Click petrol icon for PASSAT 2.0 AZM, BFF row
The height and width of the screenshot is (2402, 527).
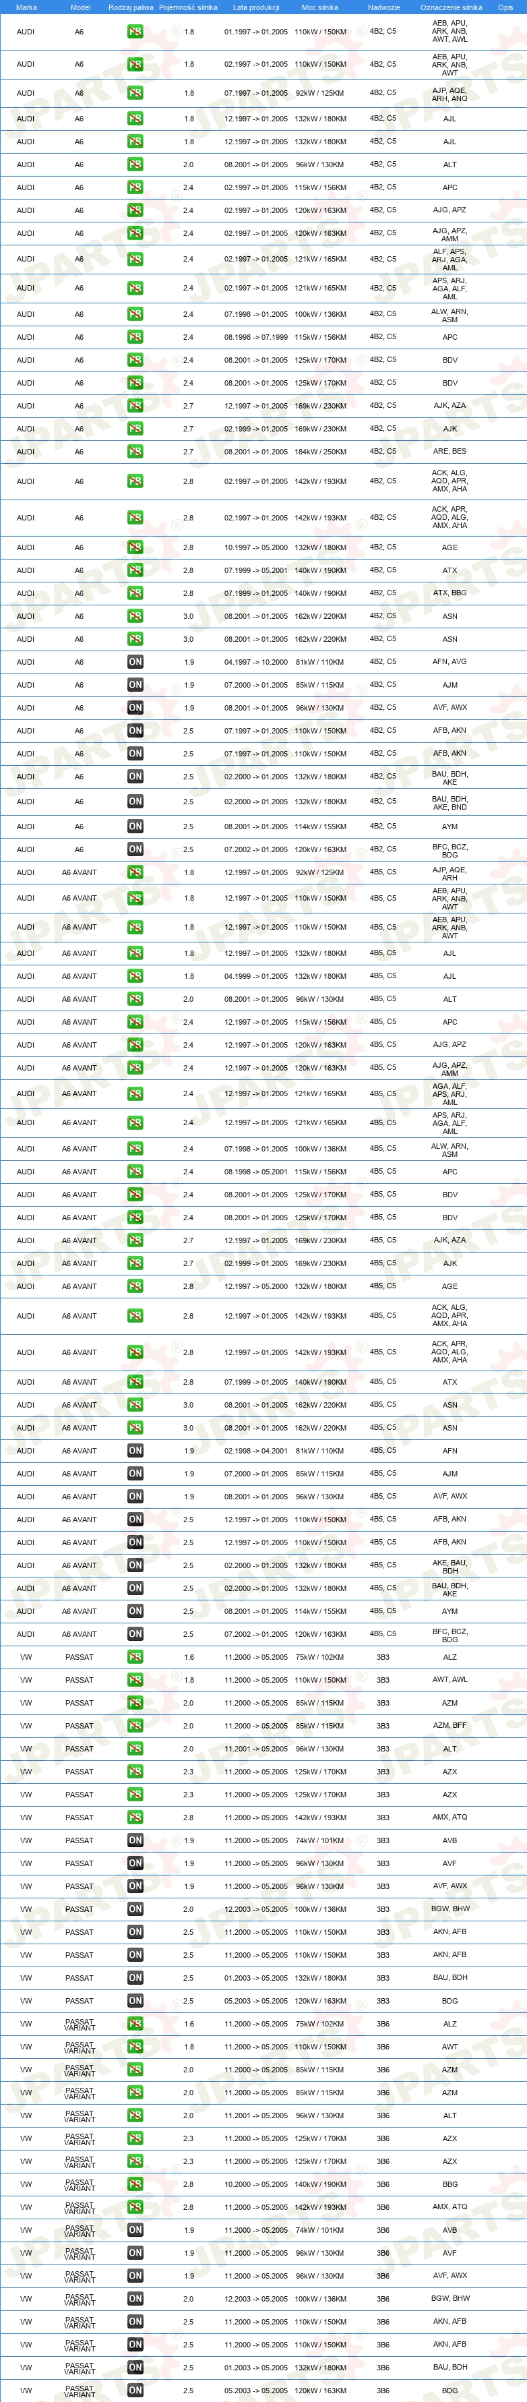pos(135,1726)
